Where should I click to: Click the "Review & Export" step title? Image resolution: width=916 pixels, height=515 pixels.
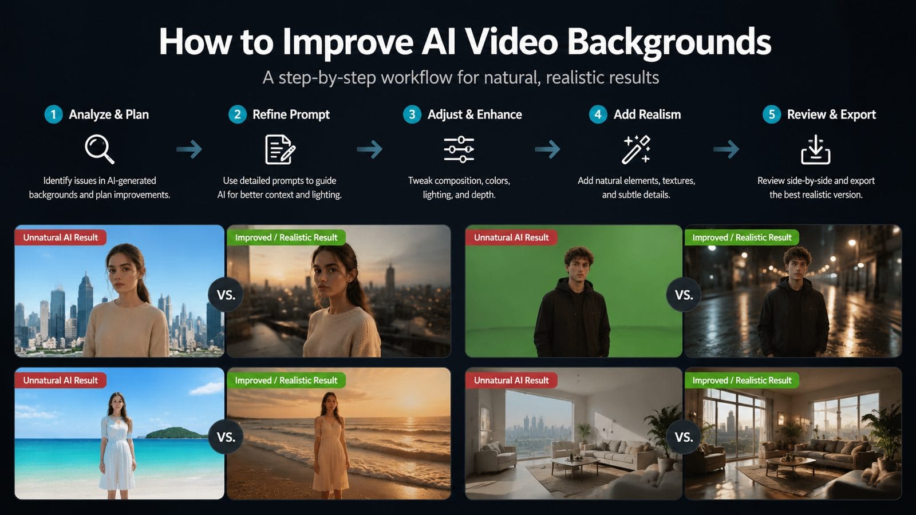(x=831, y=114)
